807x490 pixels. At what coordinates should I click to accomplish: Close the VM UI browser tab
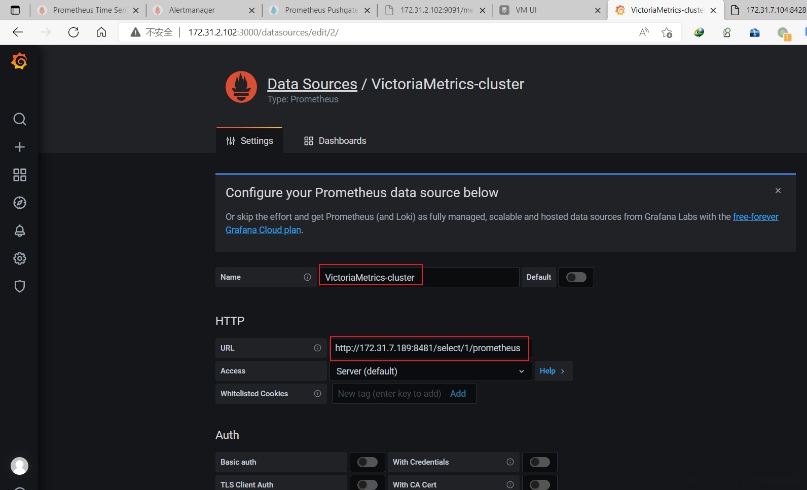pyautogui.click(x=598, y=10)
